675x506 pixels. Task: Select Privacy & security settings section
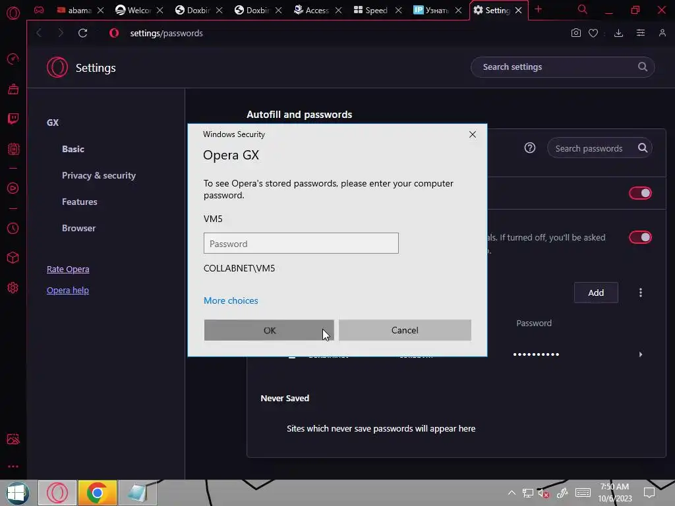99,175
